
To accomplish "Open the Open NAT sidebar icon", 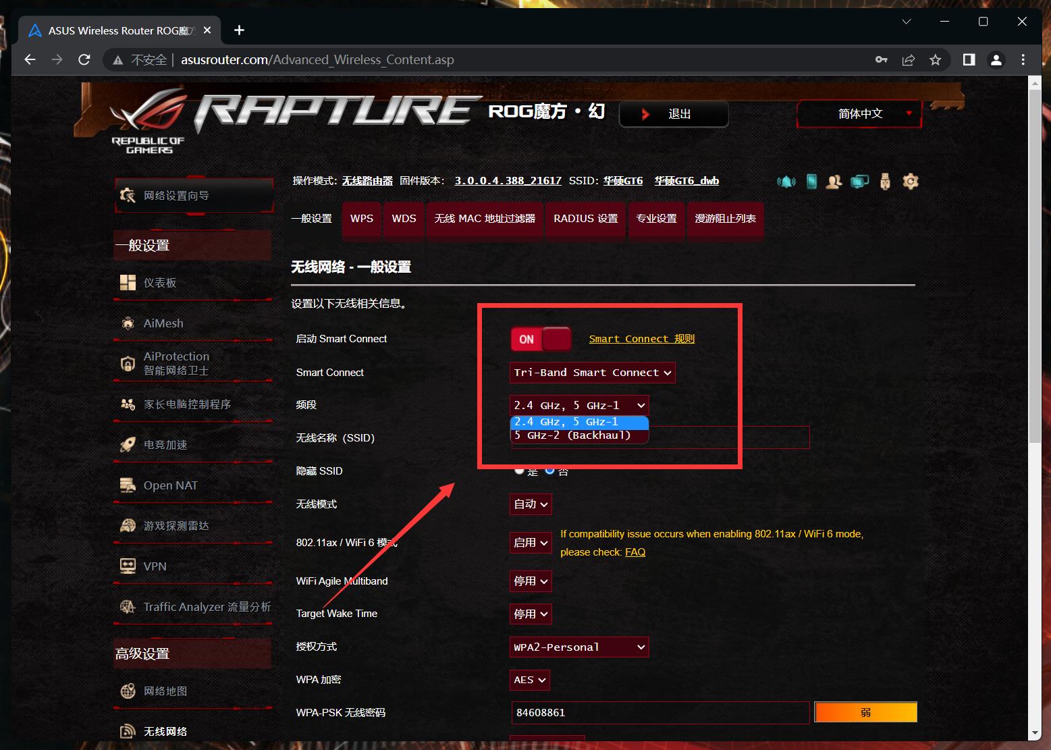I will (128, 485).
